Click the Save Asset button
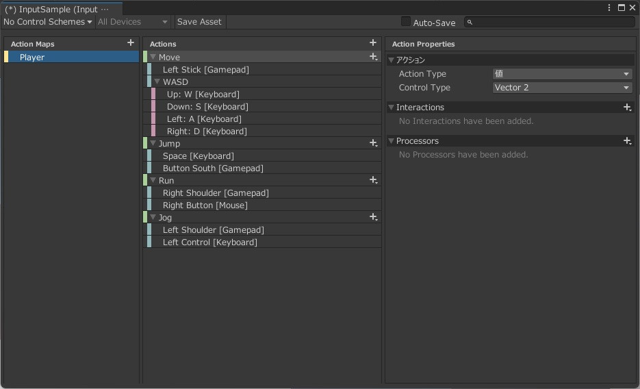Screen dimensions: 640x389 (x=199, y=22)
